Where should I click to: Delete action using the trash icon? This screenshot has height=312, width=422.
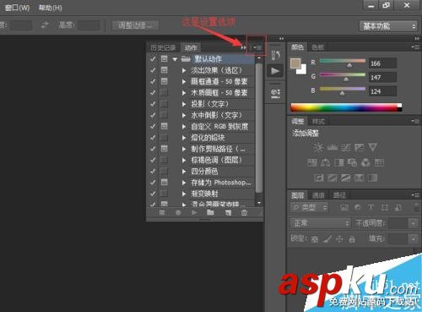pyautogui.click(x=244, y=213)
